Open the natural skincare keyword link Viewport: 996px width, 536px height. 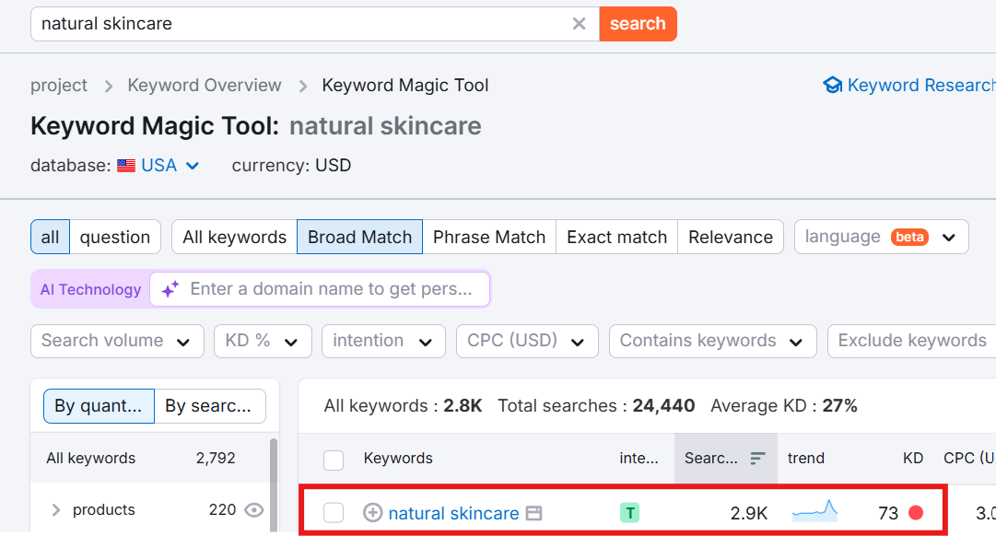pyautogui.click(x=453, y=513)
